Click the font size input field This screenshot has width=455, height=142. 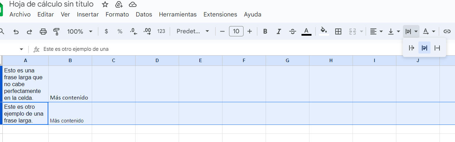coord(236,32)
